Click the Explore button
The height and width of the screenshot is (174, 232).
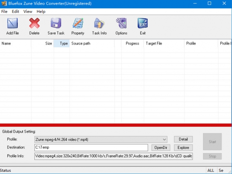(x=183, y=148)
